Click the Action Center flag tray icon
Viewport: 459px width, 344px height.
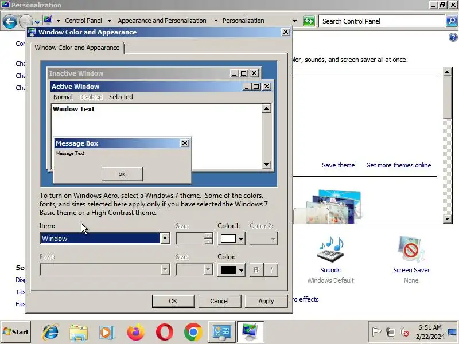point(376,332)
